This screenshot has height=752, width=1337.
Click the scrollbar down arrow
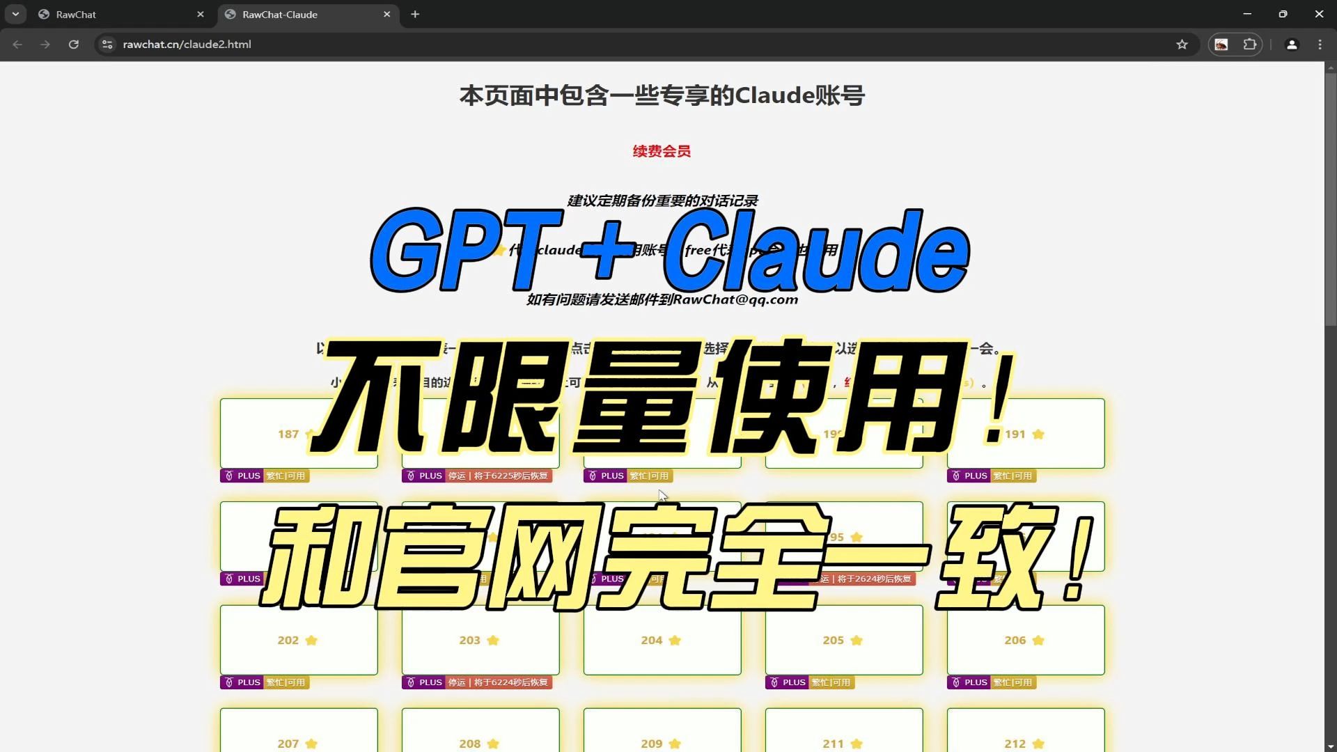[x=1330, y=746]
